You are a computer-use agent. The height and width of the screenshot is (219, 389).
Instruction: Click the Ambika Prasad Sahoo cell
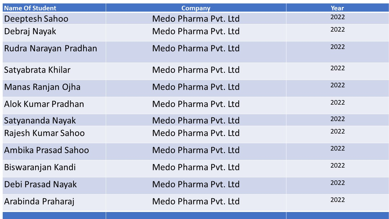point(54,151)
